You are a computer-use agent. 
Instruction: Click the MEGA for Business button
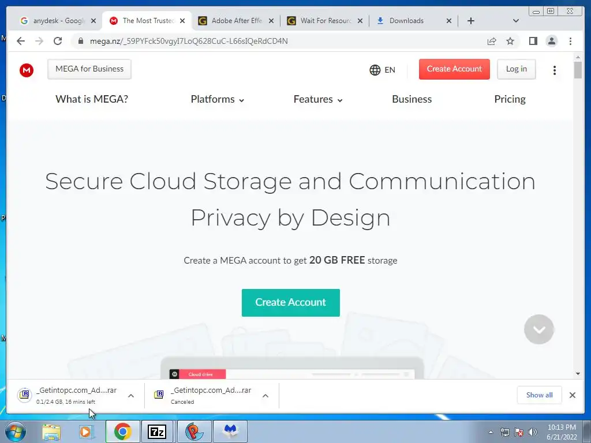pos(89,69)
